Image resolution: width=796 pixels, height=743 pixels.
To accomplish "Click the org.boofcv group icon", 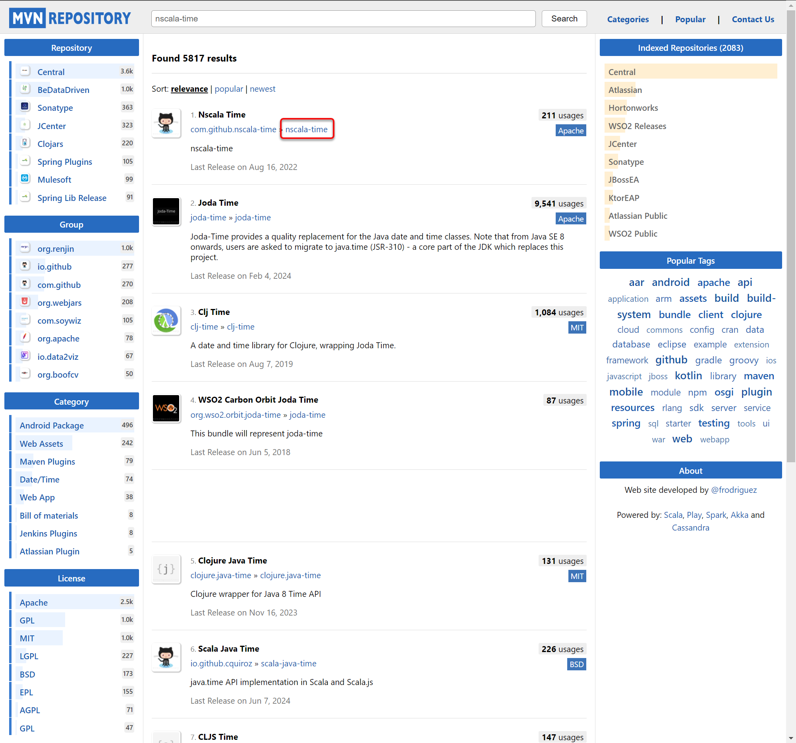I will (25, 374).
